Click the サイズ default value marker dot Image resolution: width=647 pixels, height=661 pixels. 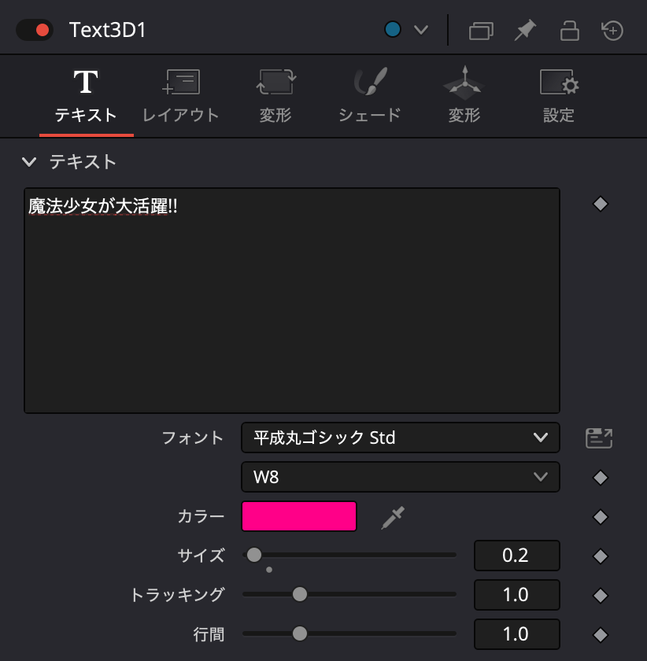click(269, 570)
